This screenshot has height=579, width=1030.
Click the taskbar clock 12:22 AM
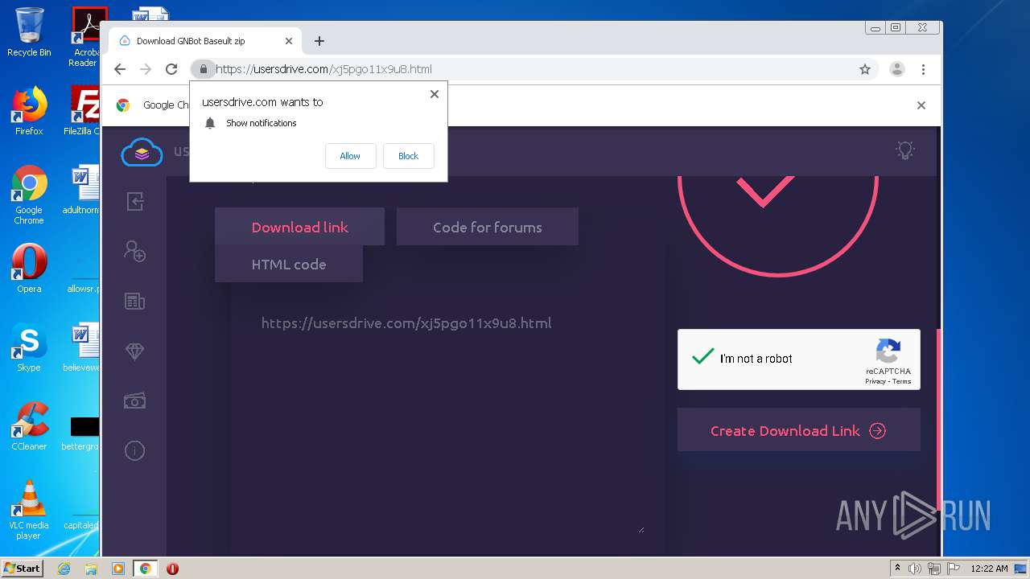[989, 569]
